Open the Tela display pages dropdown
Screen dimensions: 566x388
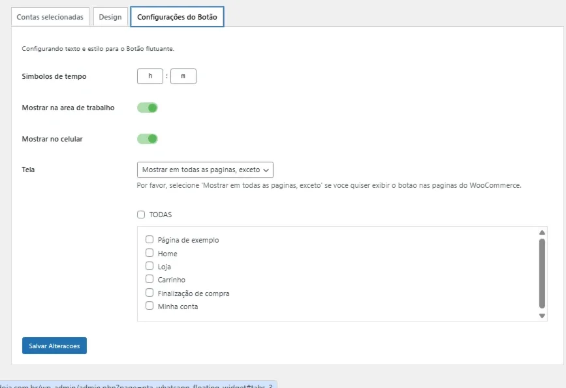click(x=205, y=170)
